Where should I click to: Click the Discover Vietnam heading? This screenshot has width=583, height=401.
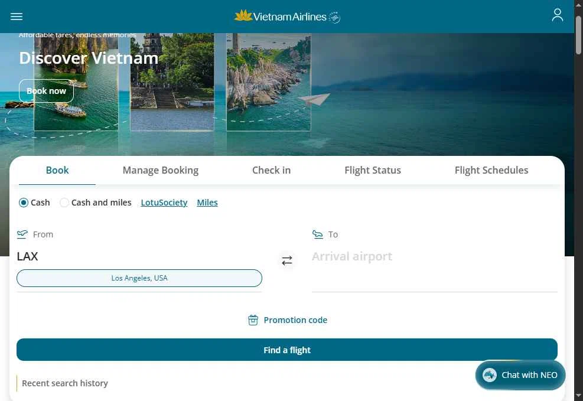pyautogui.click(x=89, y=58)
